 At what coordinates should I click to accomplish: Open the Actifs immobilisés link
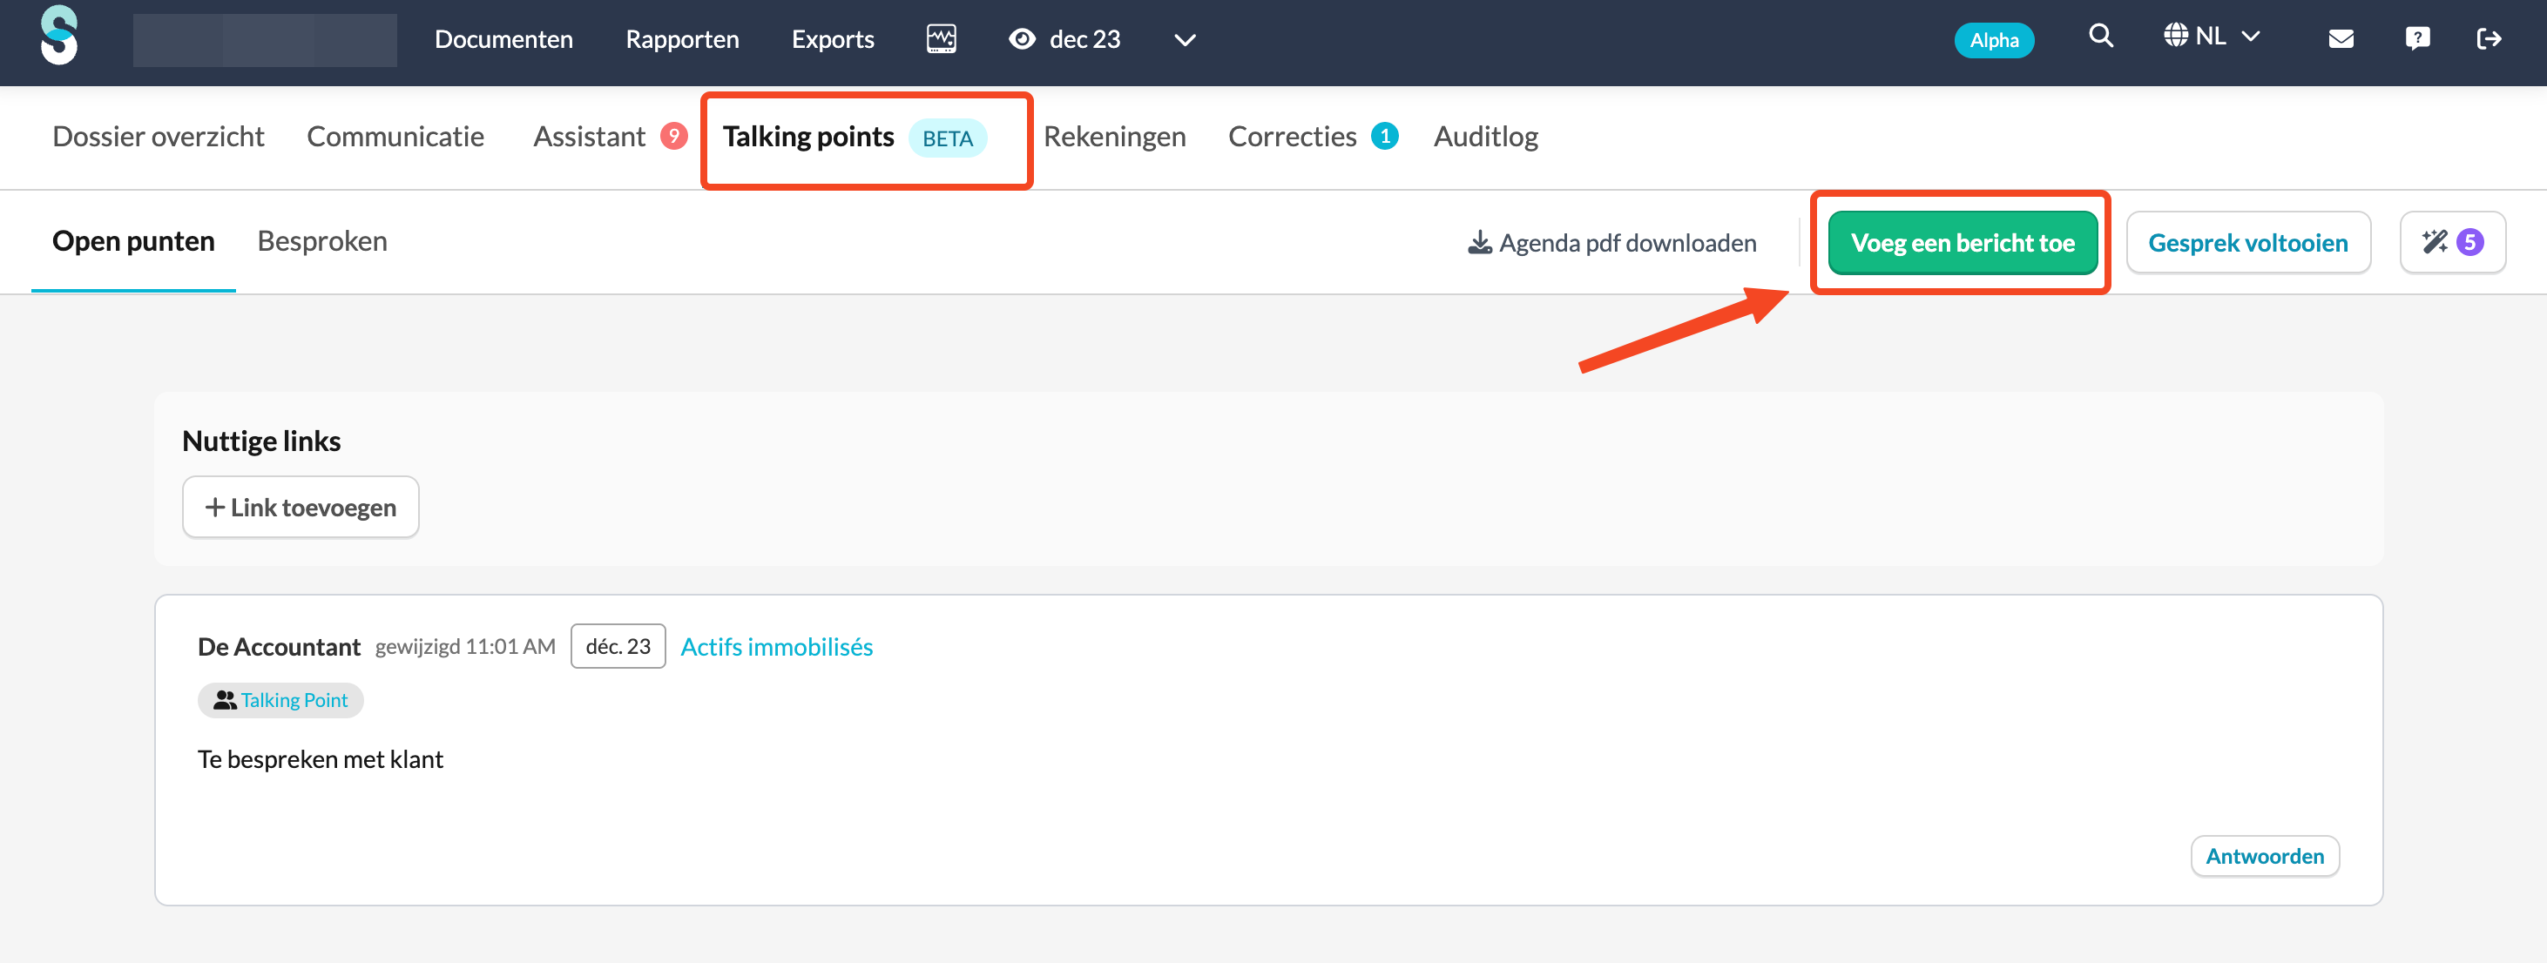point(776,647)
